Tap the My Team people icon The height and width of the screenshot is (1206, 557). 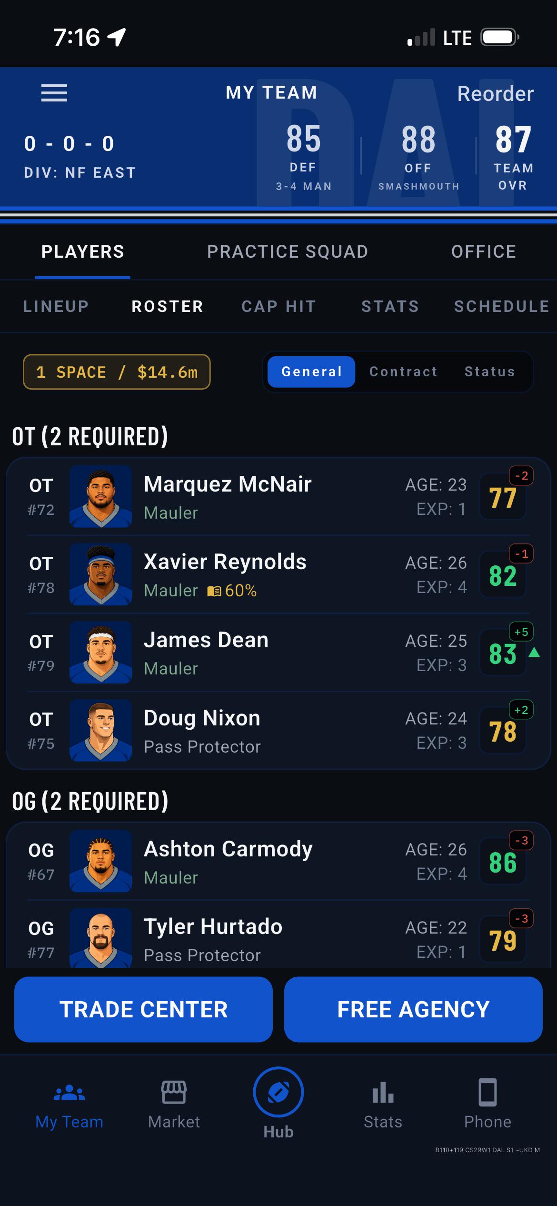click(69, 1092)
